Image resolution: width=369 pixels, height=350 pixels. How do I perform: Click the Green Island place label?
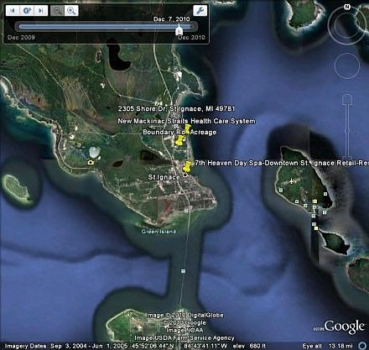point(159,232)
